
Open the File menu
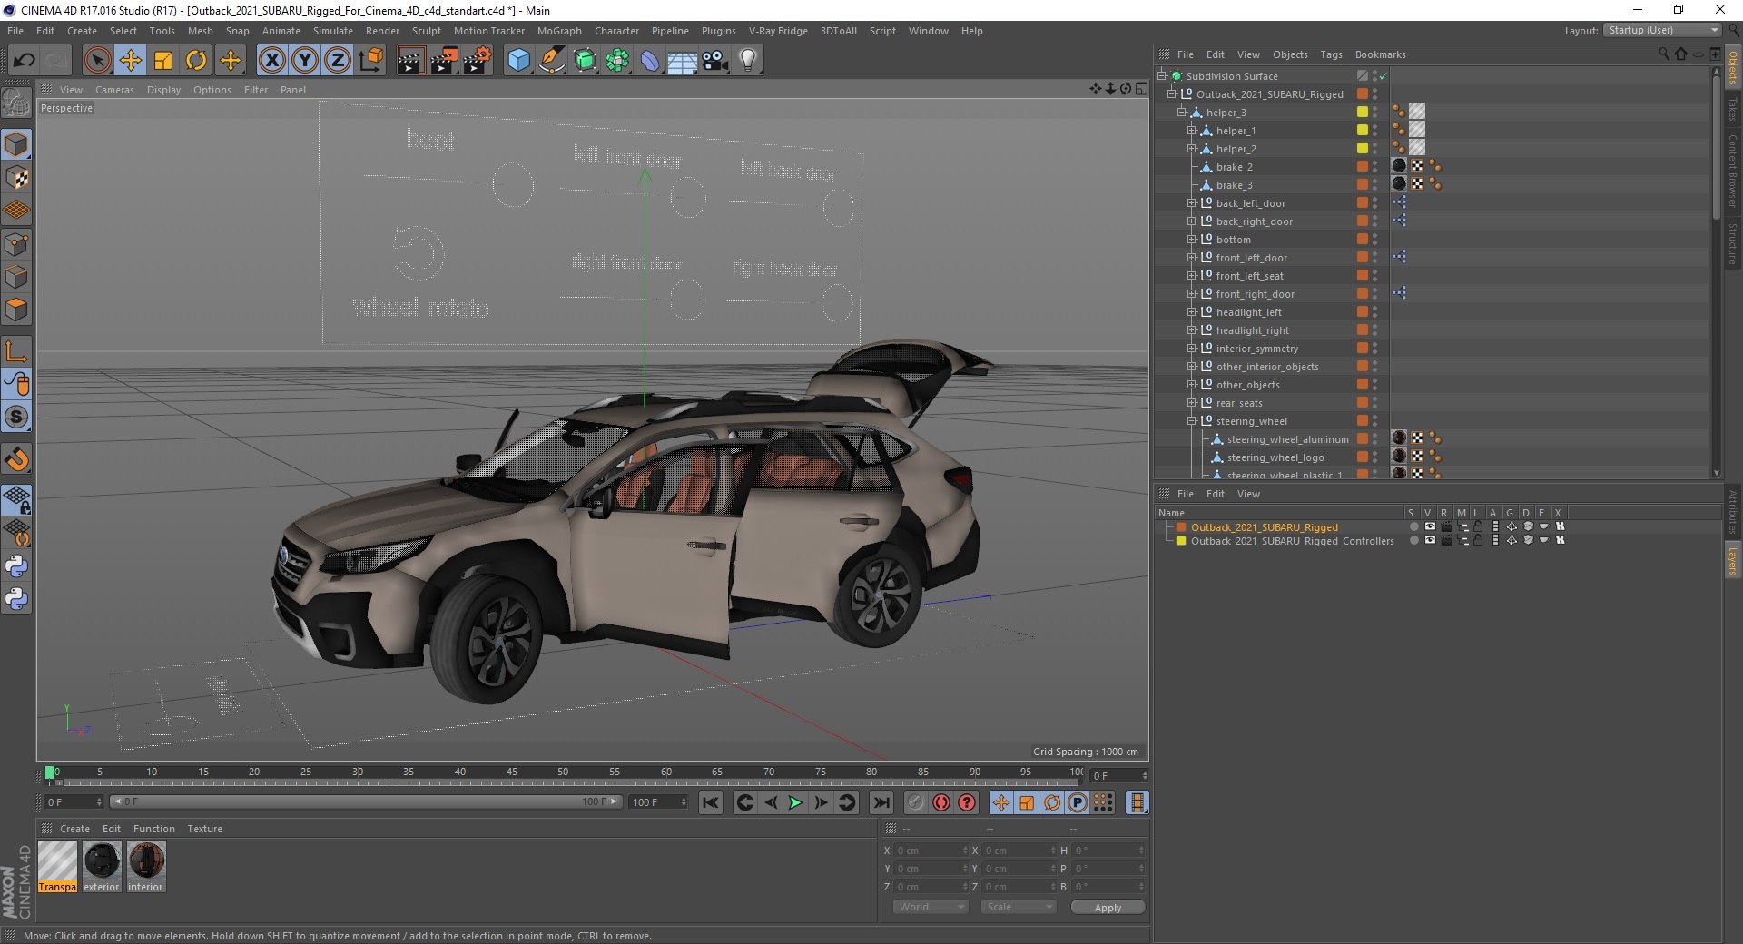15,31
